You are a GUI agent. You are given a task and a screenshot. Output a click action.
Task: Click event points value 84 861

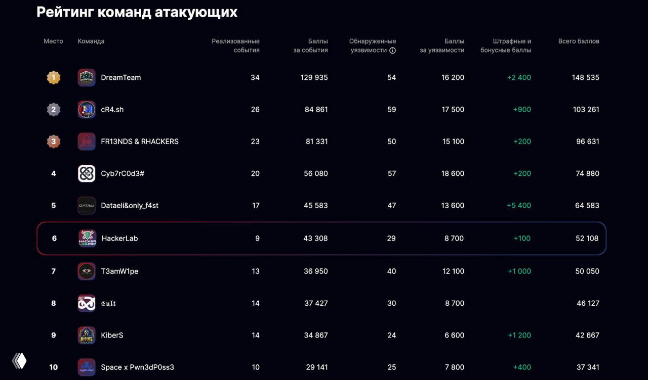coord(316,110)
